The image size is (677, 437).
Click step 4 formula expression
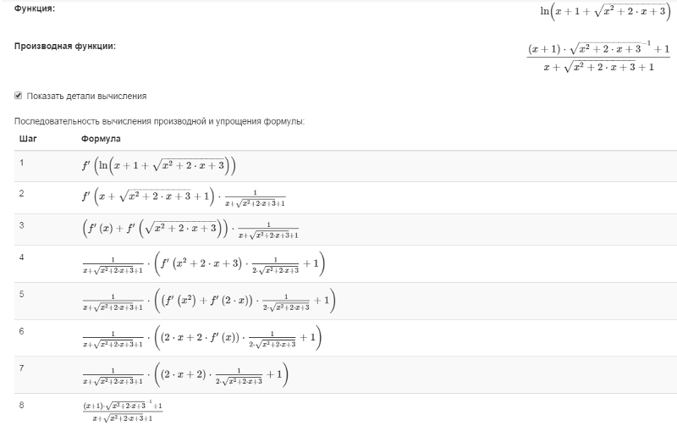coord(203,263)
